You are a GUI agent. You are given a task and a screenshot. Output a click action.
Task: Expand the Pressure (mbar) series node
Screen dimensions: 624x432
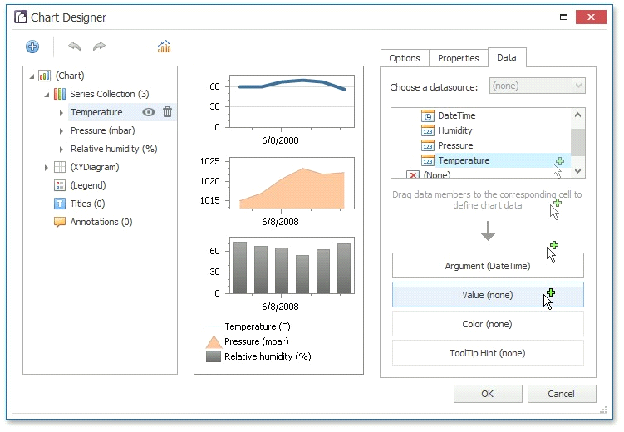point(61,131)
